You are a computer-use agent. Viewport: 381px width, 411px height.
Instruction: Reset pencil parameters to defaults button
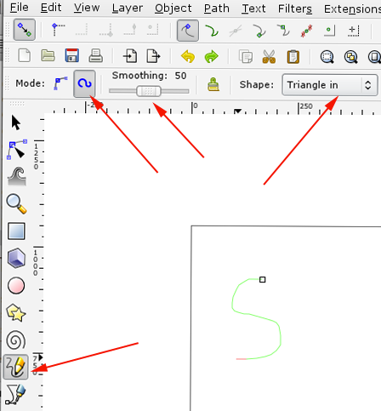coord(213,84)
